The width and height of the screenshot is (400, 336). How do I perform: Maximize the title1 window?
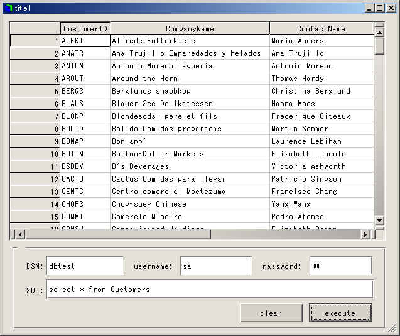point(379,8)
